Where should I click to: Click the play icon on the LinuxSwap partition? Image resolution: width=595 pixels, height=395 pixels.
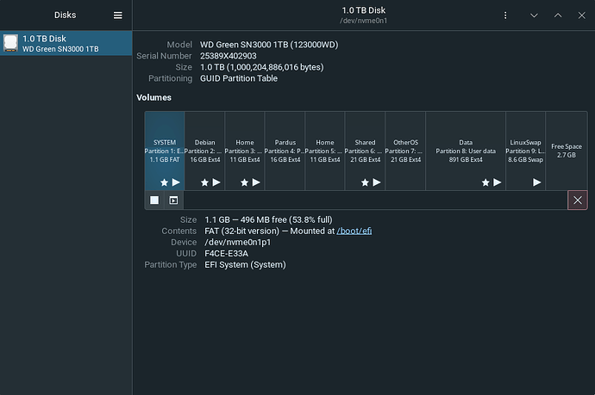536,182
